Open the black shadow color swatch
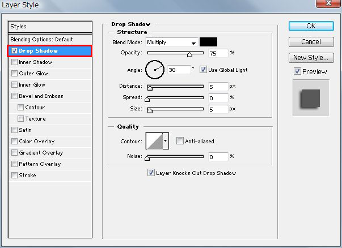 tap(208, 42)
